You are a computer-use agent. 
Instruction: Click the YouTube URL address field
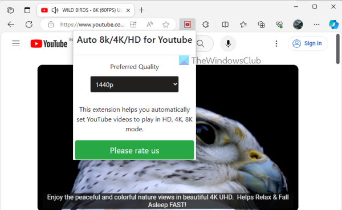tap(92, 25)
